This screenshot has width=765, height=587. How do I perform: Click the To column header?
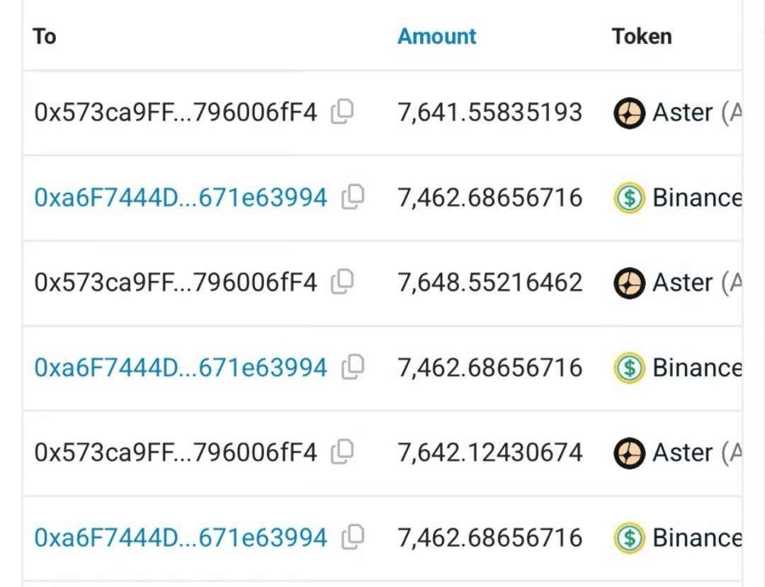tap(44, 36)
